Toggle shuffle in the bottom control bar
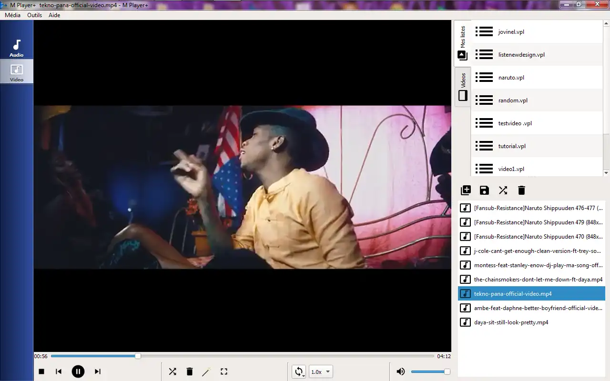The image size is (610, 381). click(x=173, y=371)
